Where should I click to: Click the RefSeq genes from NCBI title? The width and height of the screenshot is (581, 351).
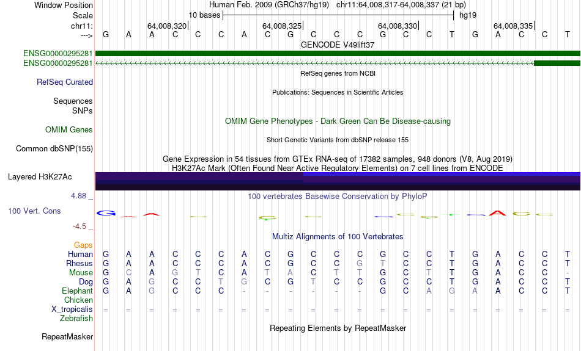(x=338, y=73)
